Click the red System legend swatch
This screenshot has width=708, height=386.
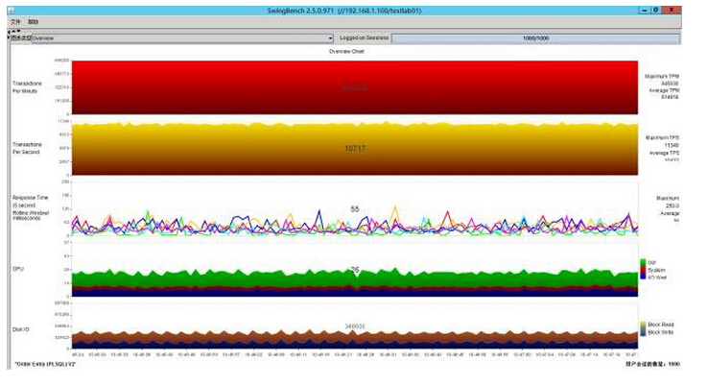[x=643, y=270]
